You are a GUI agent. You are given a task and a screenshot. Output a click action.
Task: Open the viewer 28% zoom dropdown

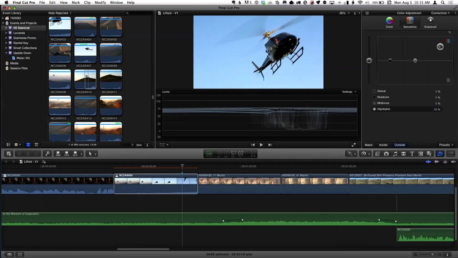coord(344,13)
